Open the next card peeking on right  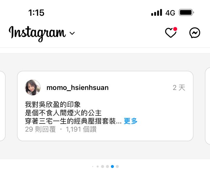coord(208,106)
